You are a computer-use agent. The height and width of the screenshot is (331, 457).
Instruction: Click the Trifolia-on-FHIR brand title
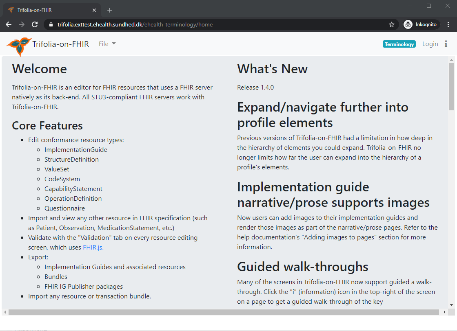pyautogui.click(x=60, y=44)
